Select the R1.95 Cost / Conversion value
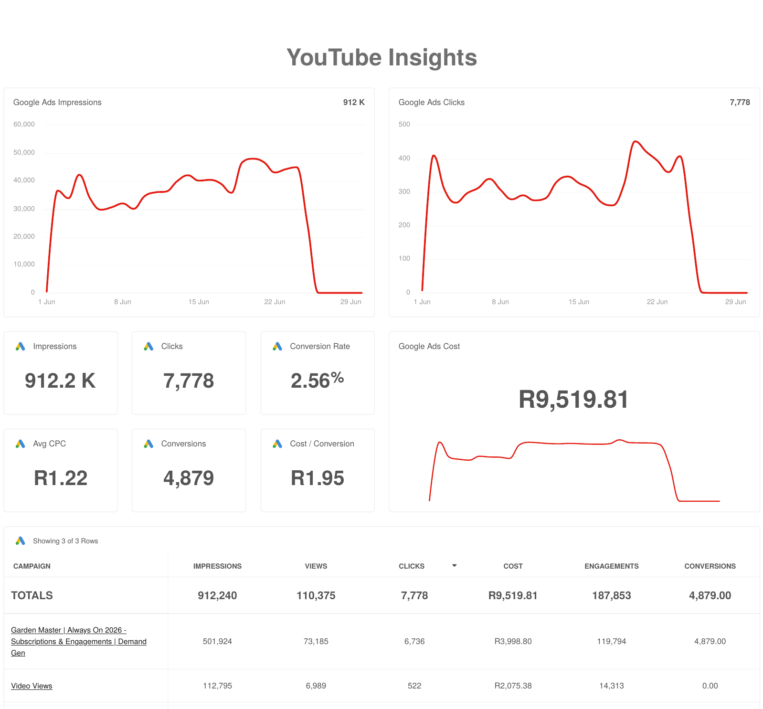The width and height of the screenshot is (763, 709). (x=318, y=478)
